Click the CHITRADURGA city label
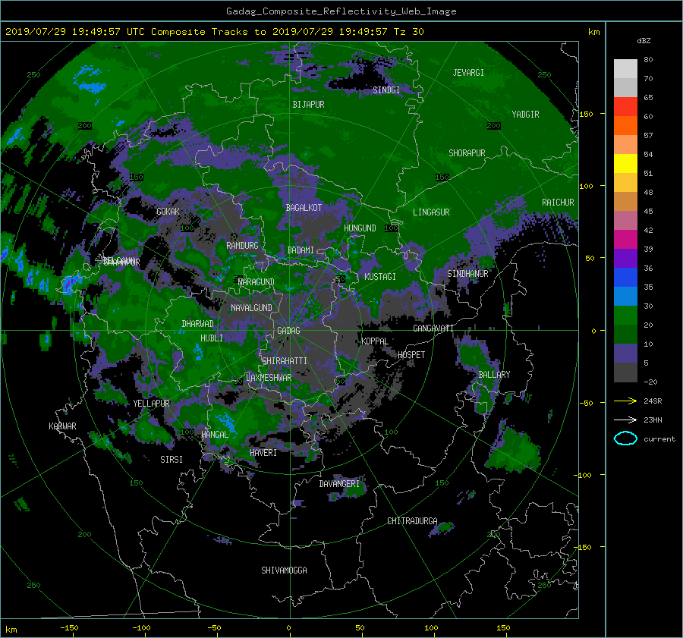683x638 pixels. pyautogui.click(x=412, y=521)
